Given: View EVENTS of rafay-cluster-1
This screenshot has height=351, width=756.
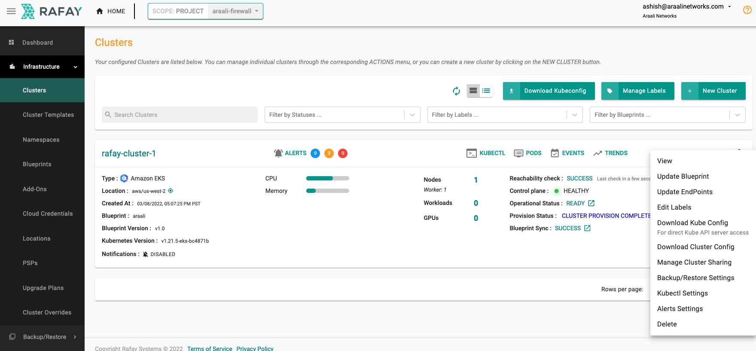Looking at the screenshot, I should click(567, 153).
